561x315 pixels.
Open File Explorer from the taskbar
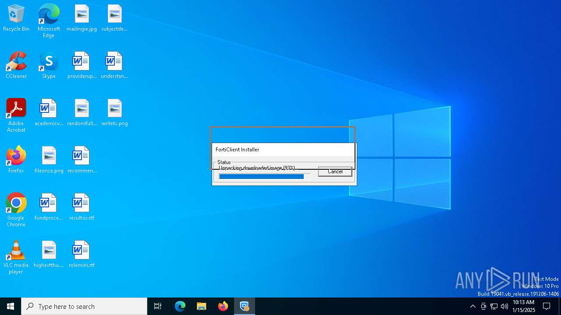[202, 306]
